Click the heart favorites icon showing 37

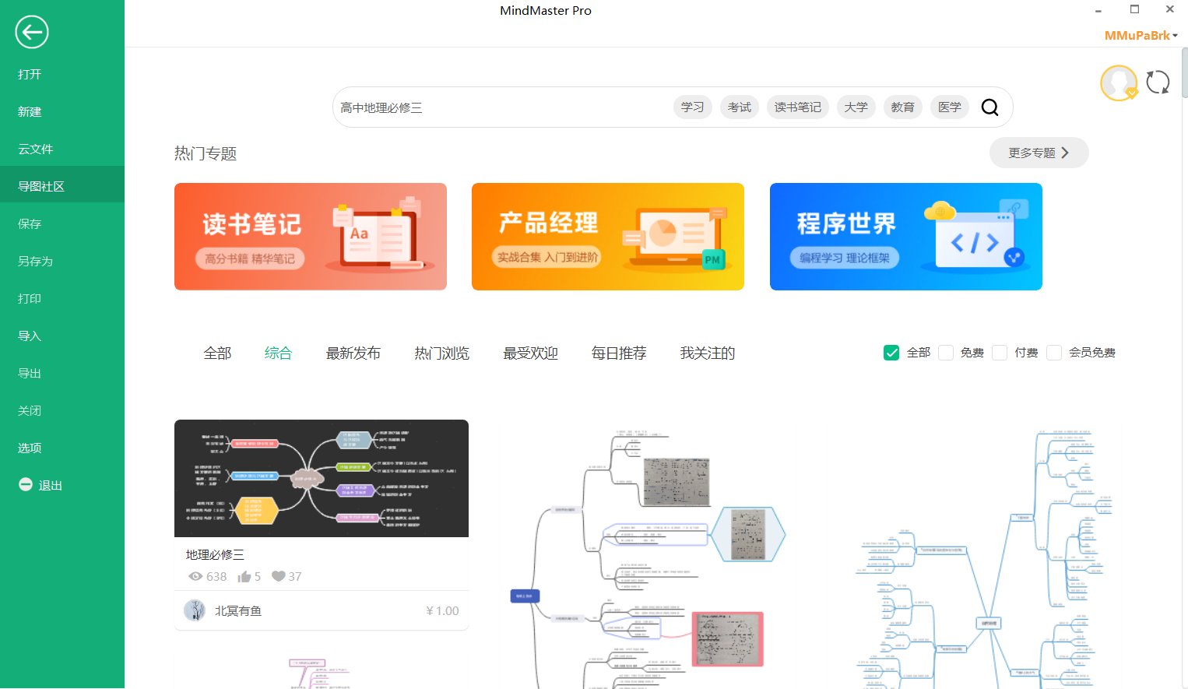click(x=279, y=576)
